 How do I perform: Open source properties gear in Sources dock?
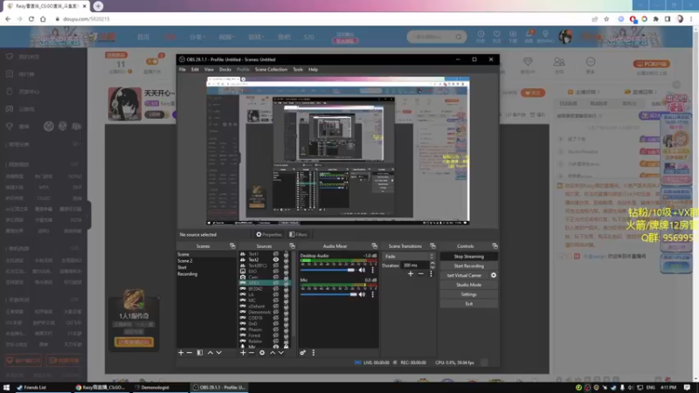point(262,353)
